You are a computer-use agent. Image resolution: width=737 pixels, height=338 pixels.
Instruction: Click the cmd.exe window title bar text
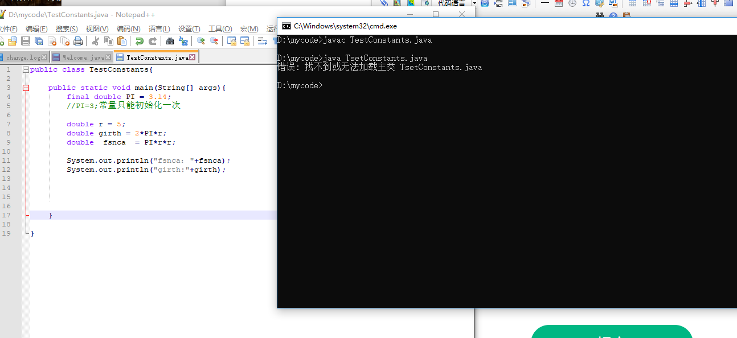(x=345, y=26)
